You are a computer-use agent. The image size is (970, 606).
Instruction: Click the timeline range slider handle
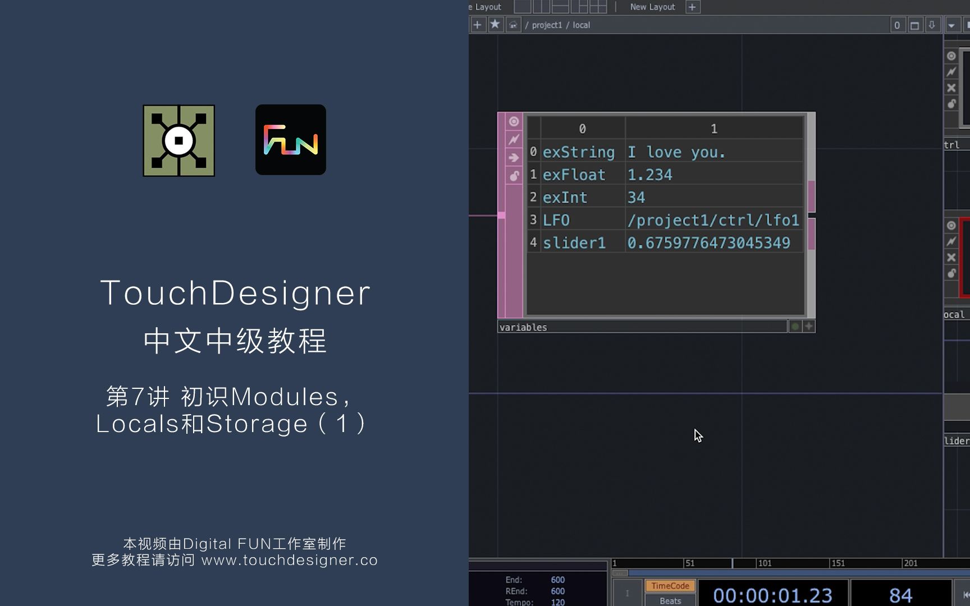click(x=620, y=573)
